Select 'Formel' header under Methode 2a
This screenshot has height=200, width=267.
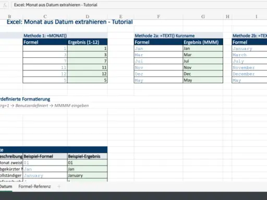159,42
